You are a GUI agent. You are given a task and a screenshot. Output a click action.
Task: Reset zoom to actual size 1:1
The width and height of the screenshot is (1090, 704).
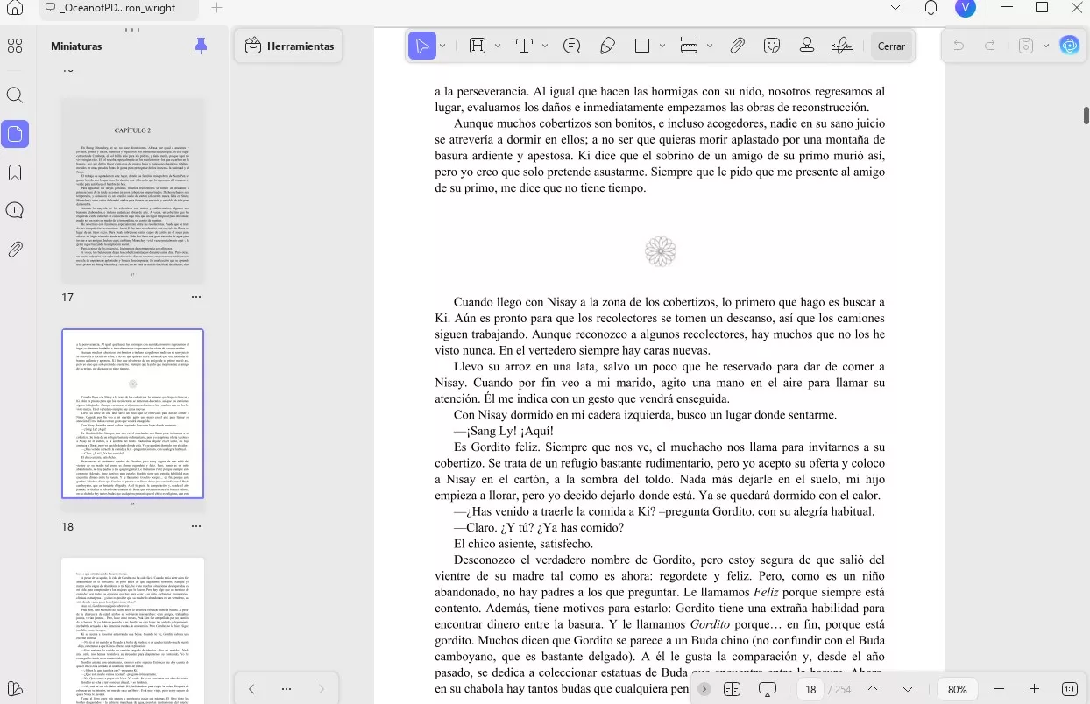1069,689
